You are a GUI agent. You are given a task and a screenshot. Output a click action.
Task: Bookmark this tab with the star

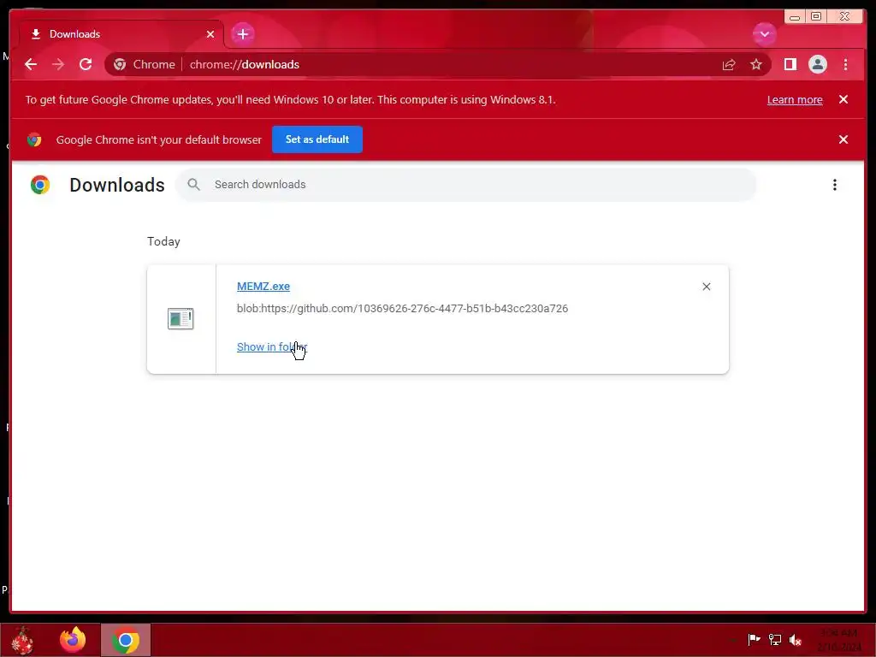(756, 64)
